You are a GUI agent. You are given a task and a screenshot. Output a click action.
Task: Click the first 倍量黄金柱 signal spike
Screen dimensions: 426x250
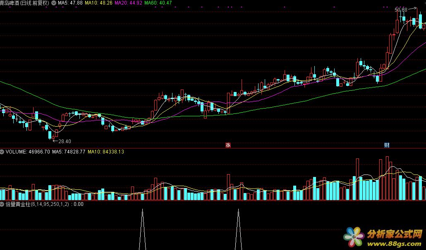pyautogui.click(x=142, y=229)
